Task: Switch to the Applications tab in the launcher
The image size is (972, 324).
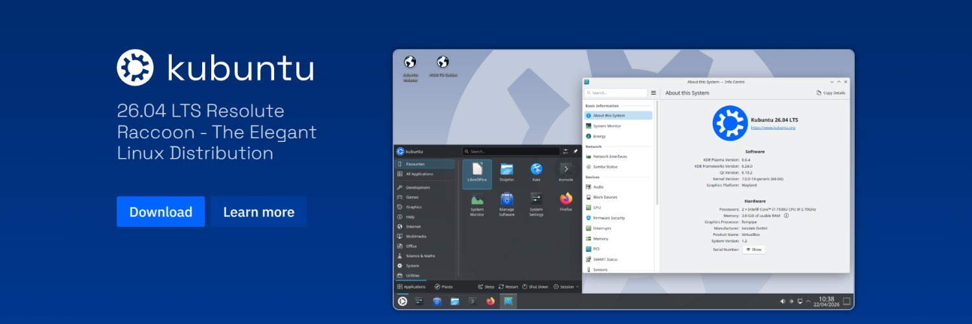Action: click(411, 286)
